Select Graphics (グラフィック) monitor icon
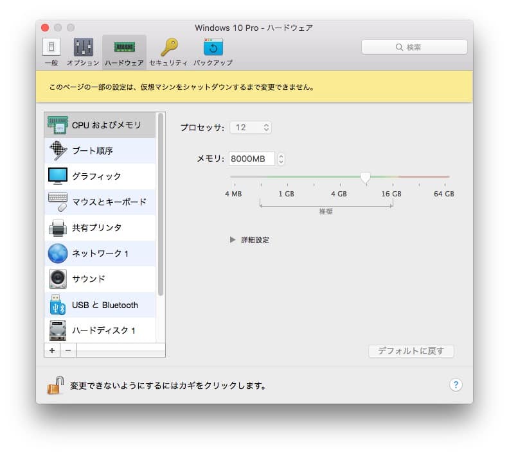 point(58,176)
